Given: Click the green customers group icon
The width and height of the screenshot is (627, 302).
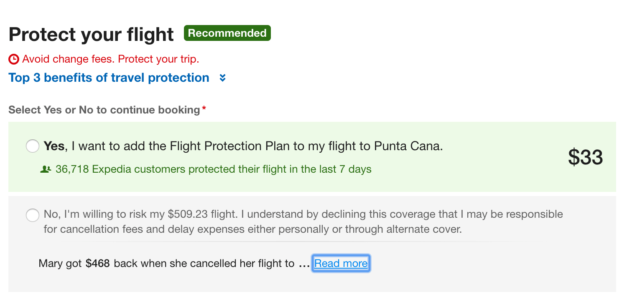Looking at the screenshot, I should click(46, 169).
